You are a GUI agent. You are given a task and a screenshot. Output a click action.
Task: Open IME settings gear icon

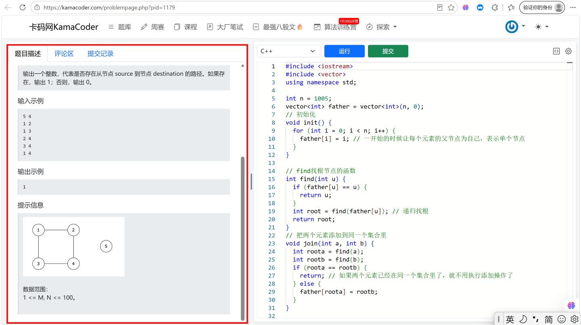tap(574, 319)
